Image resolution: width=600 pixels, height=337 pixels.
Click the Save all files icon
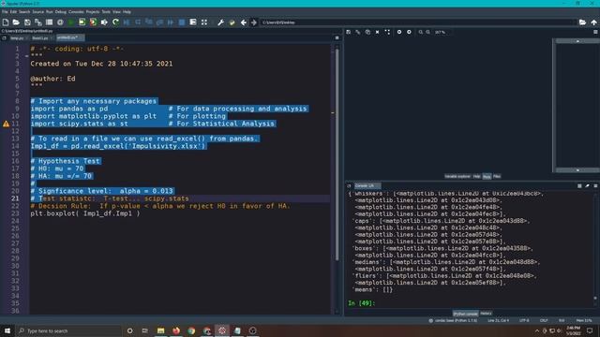pyautogui.click(x=37, y=22)
